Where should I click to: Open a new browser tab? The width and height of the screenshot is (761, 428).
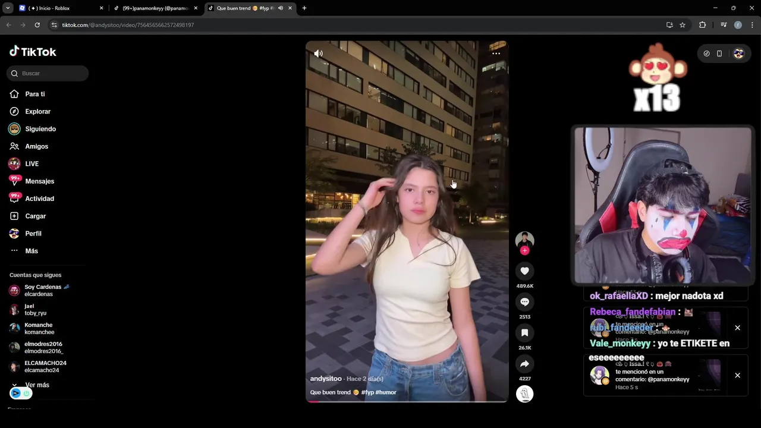(x=304, y=8)
